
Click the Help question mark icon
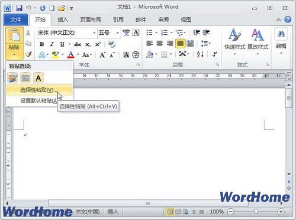click(x=288, y=19)
